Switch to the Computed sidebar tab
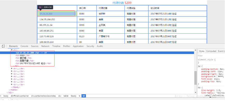The image size is (225, 101). click(x=211, y=51)
